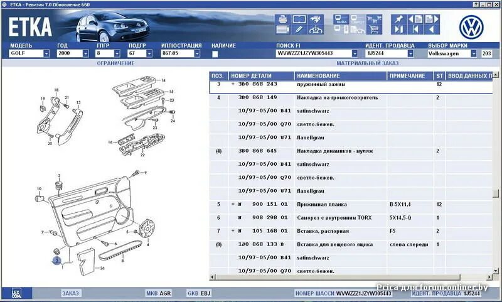Toggle the НАЛИЧИЕ checkbox
This screenshot has width=502, height=302.
[x=215, y=54]
